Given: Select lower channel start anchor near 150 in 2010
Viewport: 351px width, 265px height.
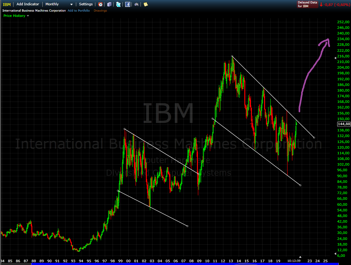Looking at the screenshot, I should tap(212, 119).
